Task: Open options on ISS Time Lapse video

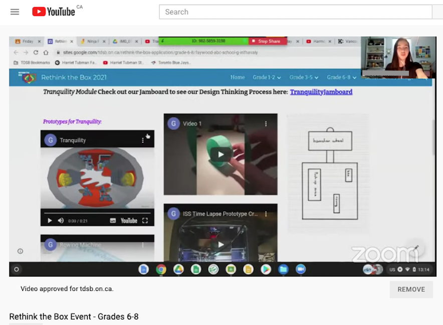Action: click(x=266, y=214)
